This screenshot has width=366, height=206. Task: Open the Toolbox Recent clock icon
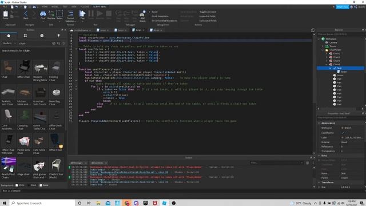(42, 35)
